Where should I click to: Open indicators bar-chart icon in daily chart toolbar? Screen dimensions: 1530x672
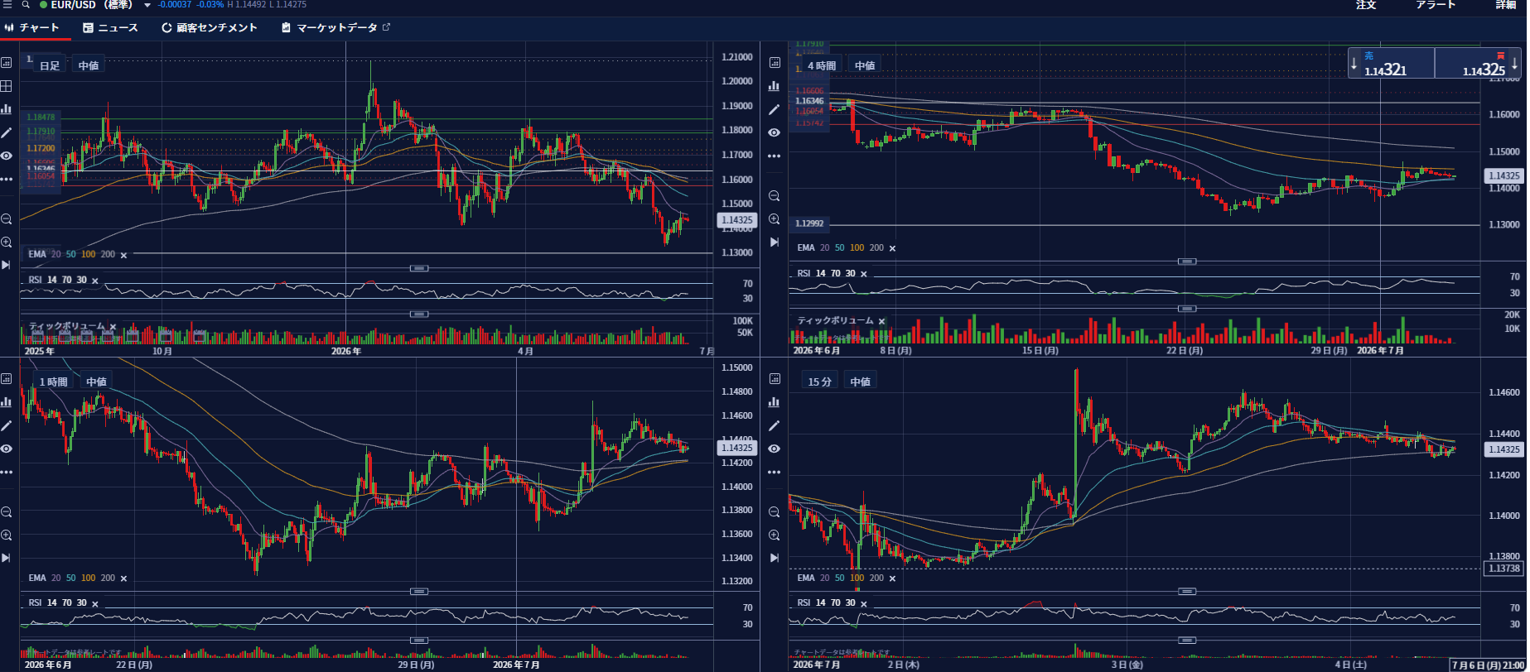[x=6, y=109]
